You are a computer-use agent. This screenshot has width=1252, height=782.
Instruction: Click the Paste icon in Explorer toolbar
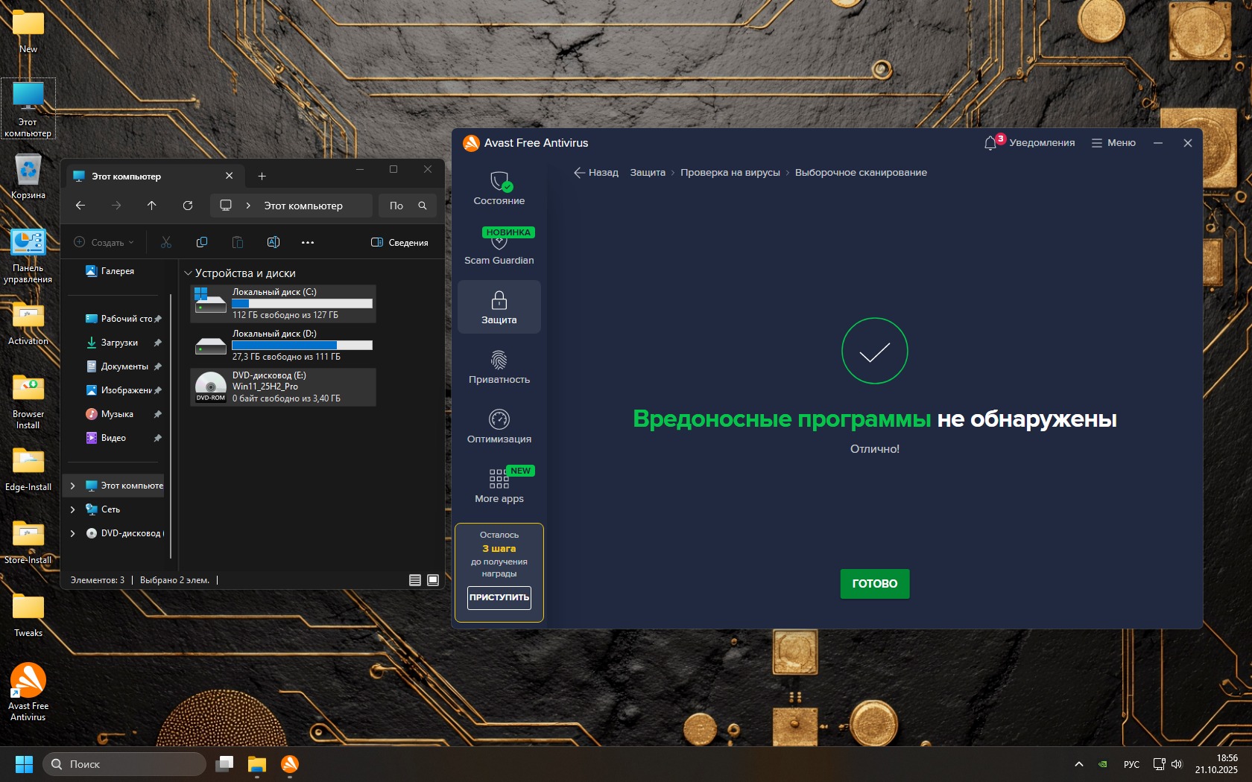(x=238, y=242)
